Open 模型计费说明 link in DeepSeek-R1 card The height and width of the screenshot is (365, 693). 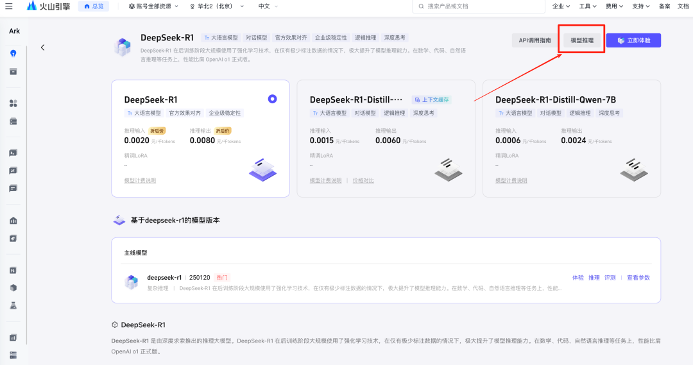pyautogui.click(x=140, y=180)
